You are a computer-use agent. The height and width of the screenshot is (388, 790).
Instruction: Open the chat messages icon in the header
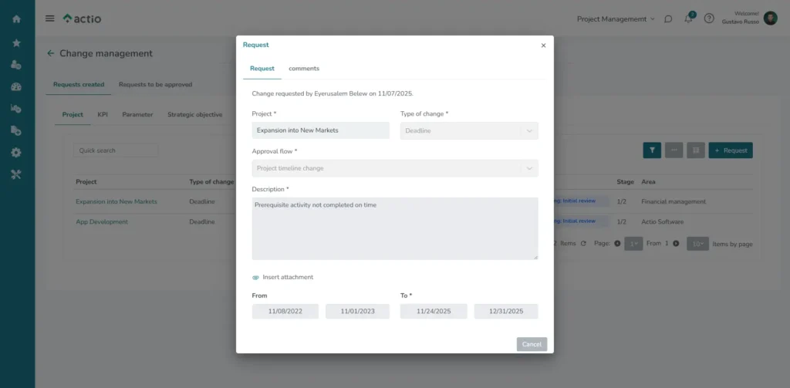click(x=668, y=19)
